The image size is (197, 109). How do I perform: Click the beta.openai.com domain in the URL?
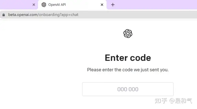coord(23,15)
